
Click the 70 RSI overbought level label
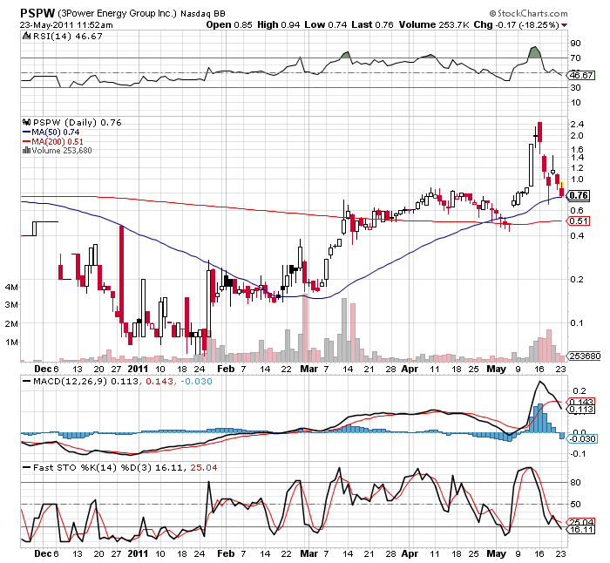click(x=575, y=58)
